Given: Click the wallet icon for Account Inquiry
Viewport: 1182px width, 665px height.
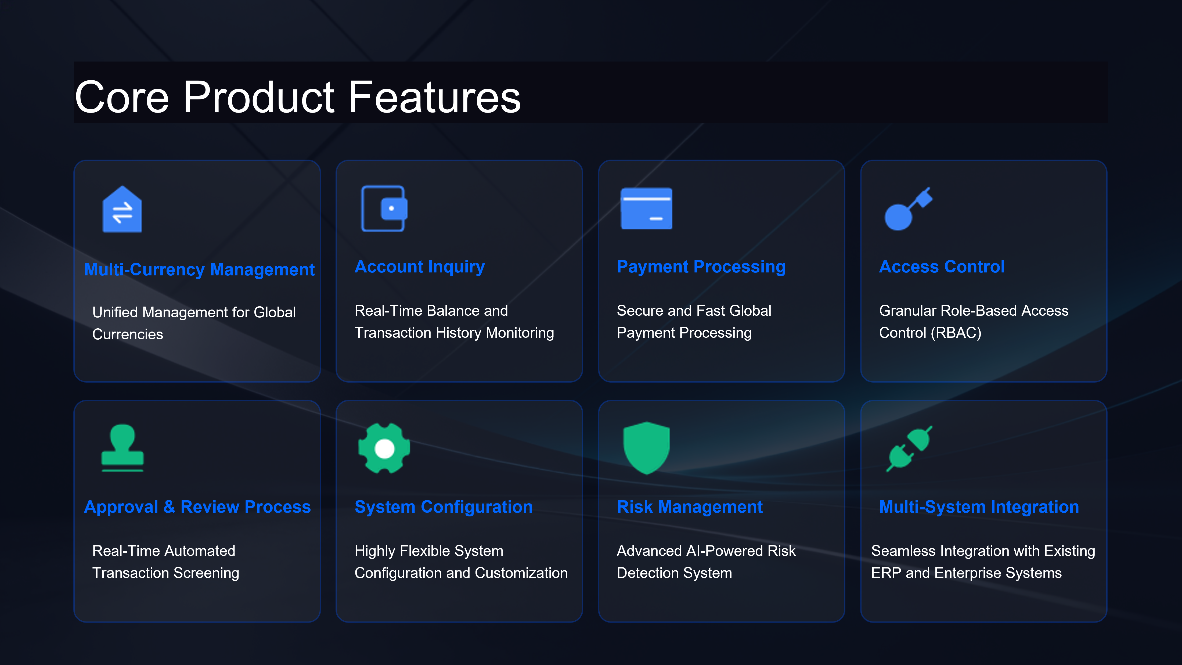Looking at the screenshot, I should tap(384, 208).
